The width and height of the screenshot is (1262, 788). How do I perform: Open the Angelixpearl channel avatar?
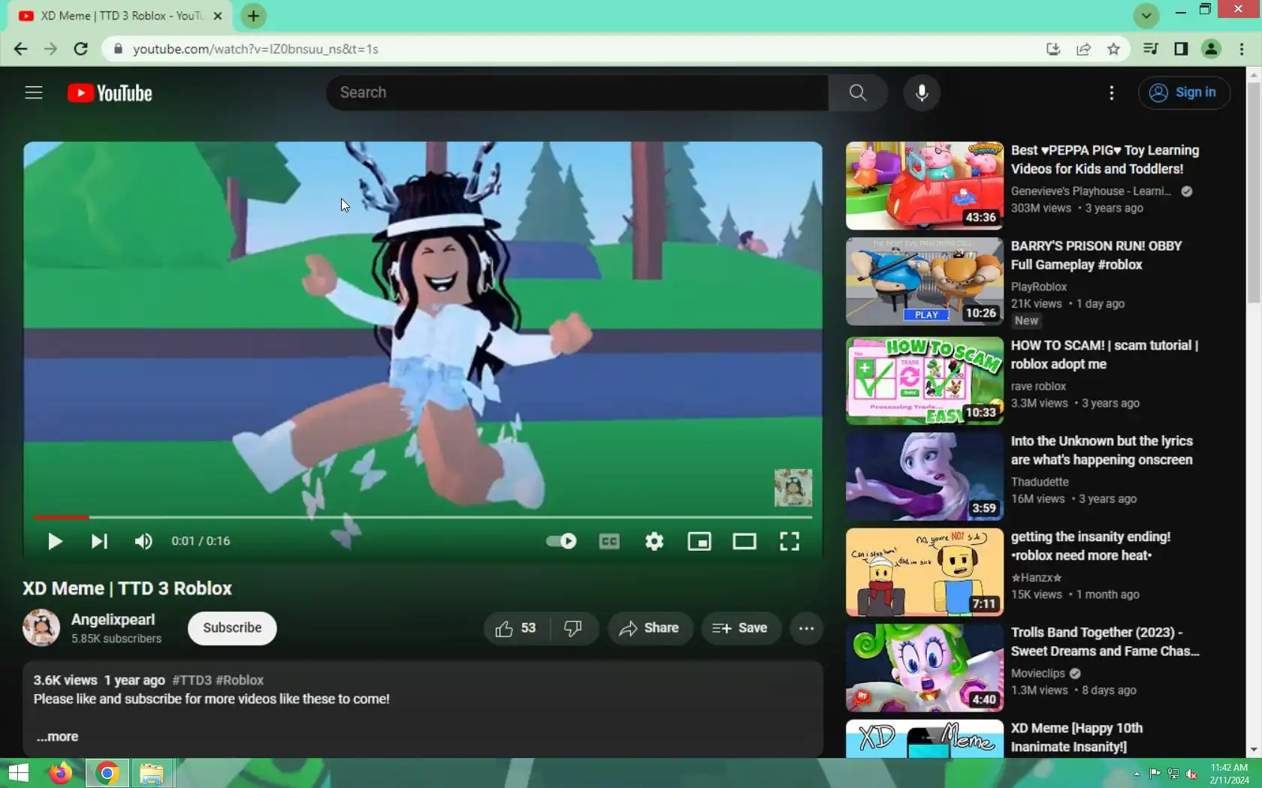(41, 627)
